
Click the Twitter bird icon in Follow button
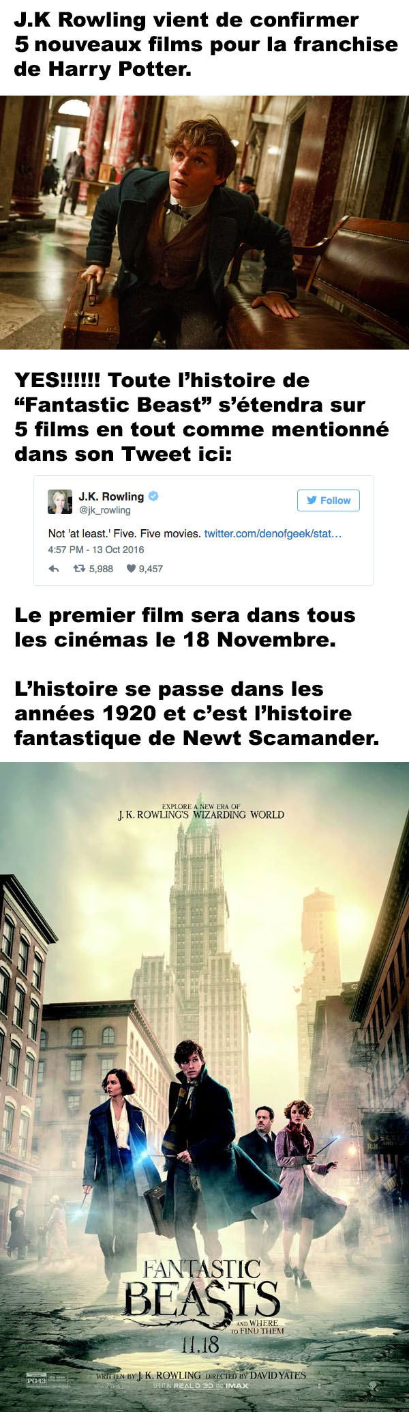click(x=312, y=500)
